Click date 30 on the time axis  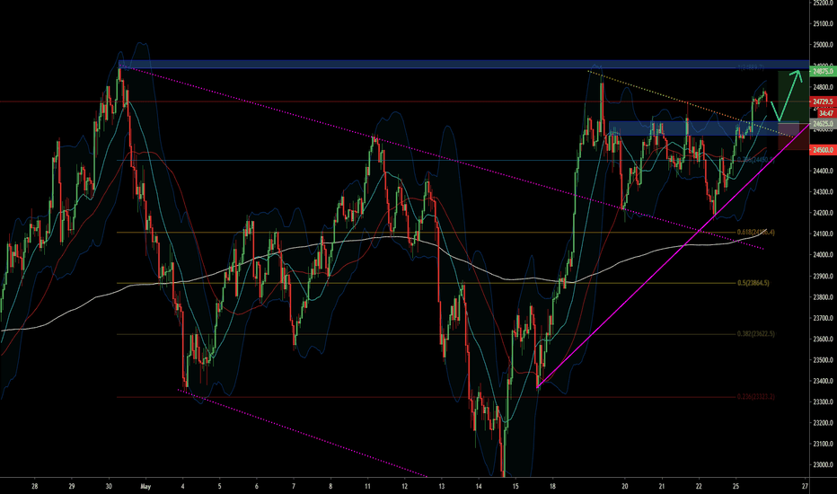(x=109, y=487)
